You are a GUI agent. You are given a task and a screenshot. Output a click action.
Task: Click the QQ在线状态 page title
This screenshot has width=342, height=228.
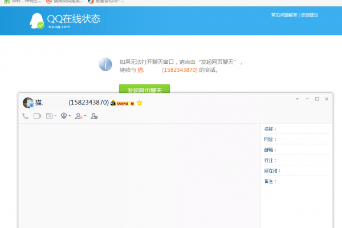click(x=74, y=19)
